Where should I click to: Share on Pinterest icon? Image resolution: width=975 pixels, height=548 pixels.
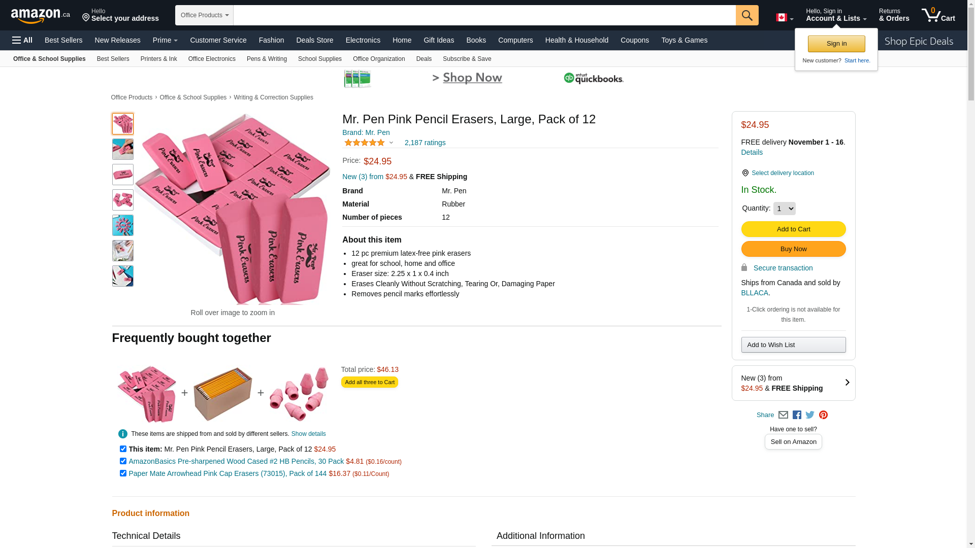823,415
